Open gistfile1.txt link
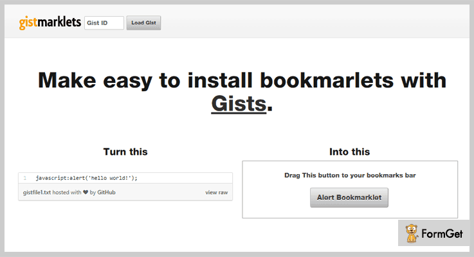 coord(37,192)
